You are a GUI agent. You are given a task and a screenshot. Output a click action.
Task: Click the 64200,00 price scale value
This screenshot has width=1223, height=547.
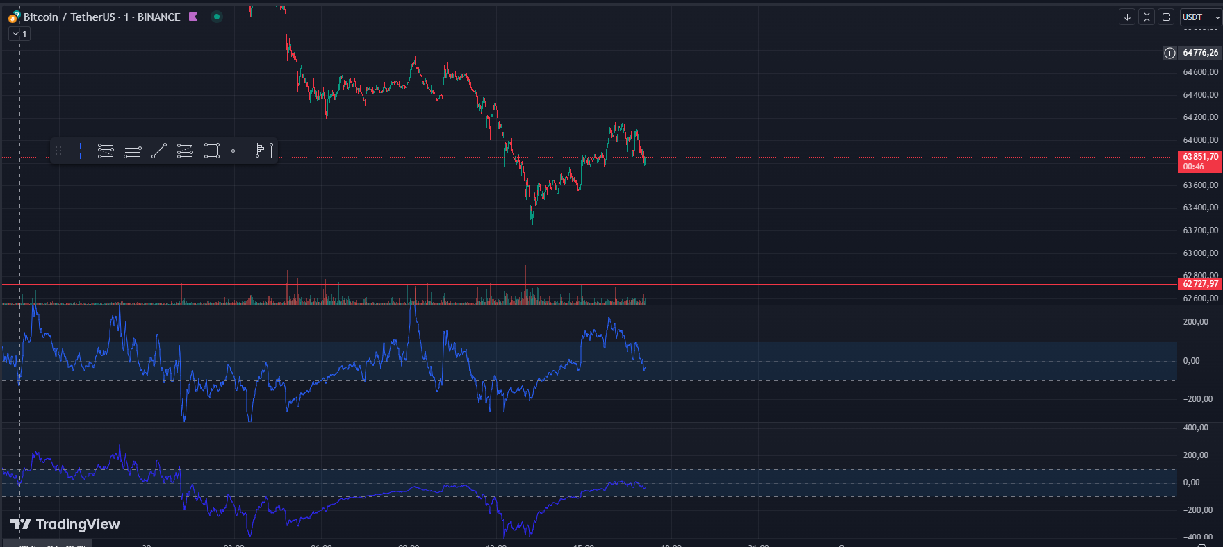pos(1200,117)
